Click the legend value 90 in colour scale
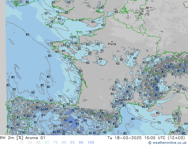 (64, 143)
